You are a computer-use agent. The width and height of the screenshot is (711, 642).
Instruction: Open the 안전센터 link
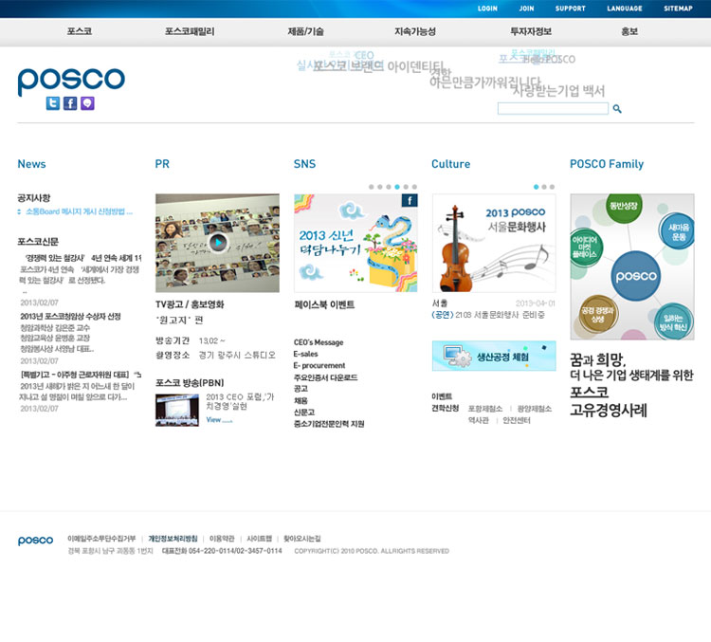517,421
